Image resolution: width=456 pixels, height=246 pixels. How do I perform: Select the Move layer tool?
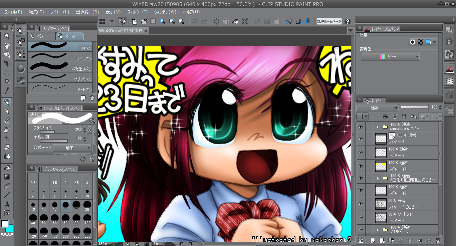(7, 63)
